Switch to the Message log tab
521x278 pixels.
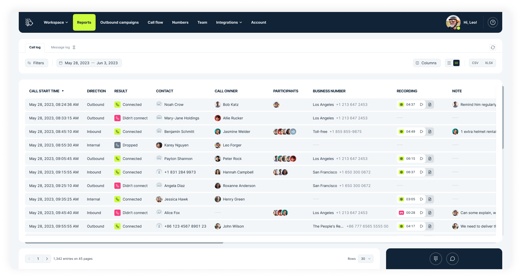click(60, 47)
